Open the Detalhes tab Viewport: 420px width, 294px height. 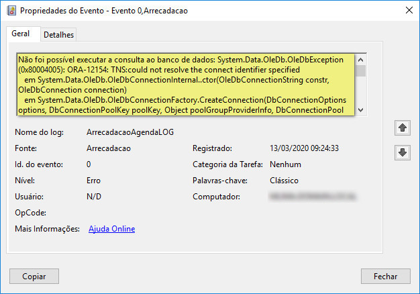(58, 35)
